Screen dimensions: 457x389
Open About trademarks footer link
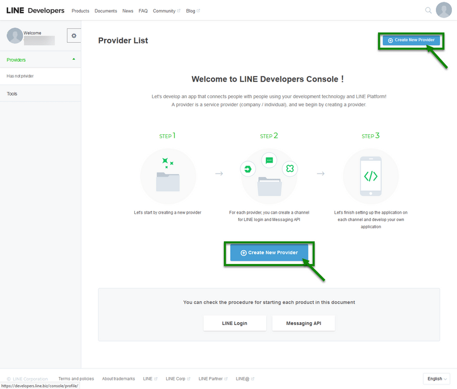click(x=118, y=379)
